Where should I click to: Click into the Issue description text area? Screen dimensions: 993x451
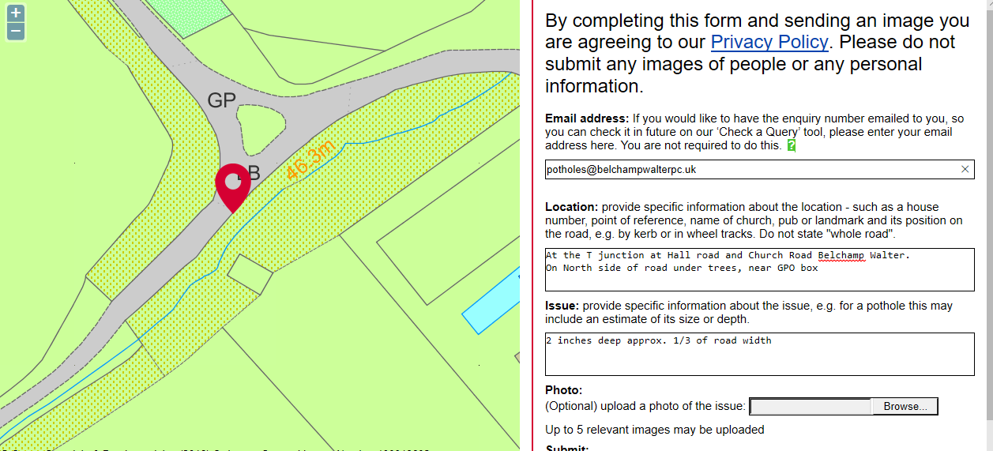click(759, 354)
